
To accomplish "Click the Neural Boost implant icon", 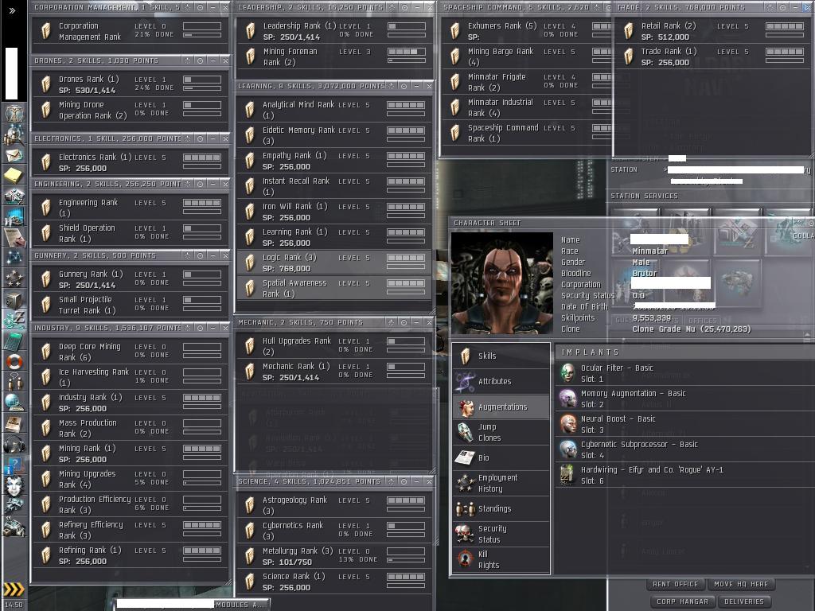I will 567,424.
